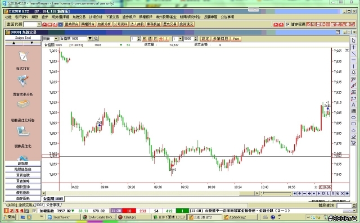Select the 台指期 1005 chart tab

[53, 199]
